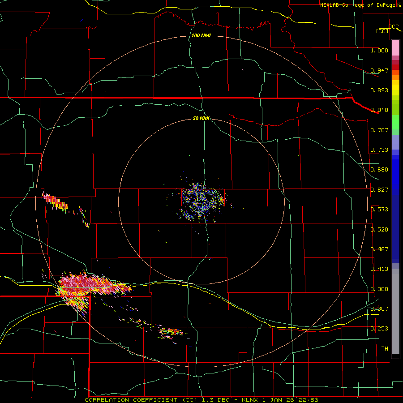Click the DCC label above the color scale

394,27
